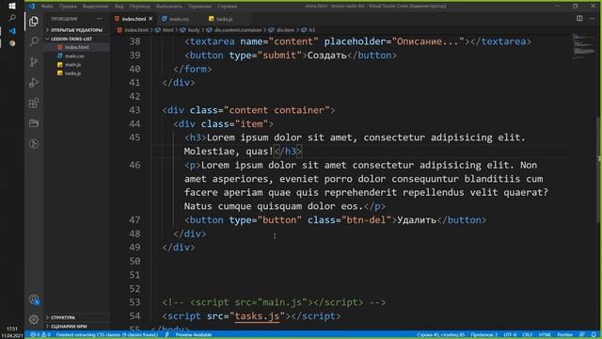The height and width of the screenshot is (339, 602).
Task: Click the folder icon in activity bar
Action: [34, 123]
